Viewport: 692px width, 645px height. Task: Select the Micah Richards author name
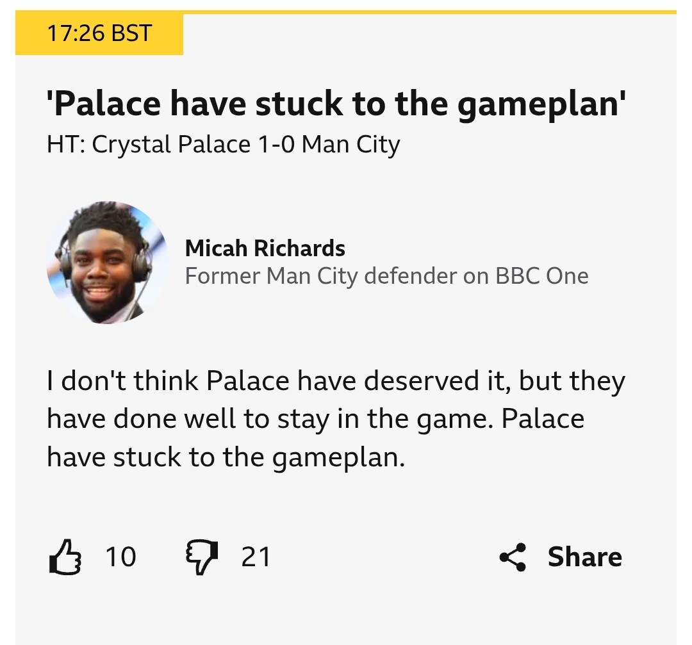click(x=265, y=248)
